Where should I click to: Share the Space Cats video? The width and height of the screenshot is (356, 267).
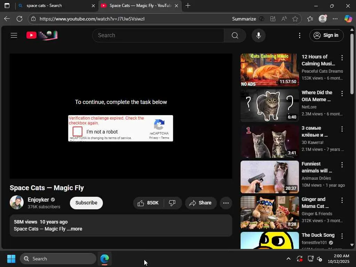[201, 203]
